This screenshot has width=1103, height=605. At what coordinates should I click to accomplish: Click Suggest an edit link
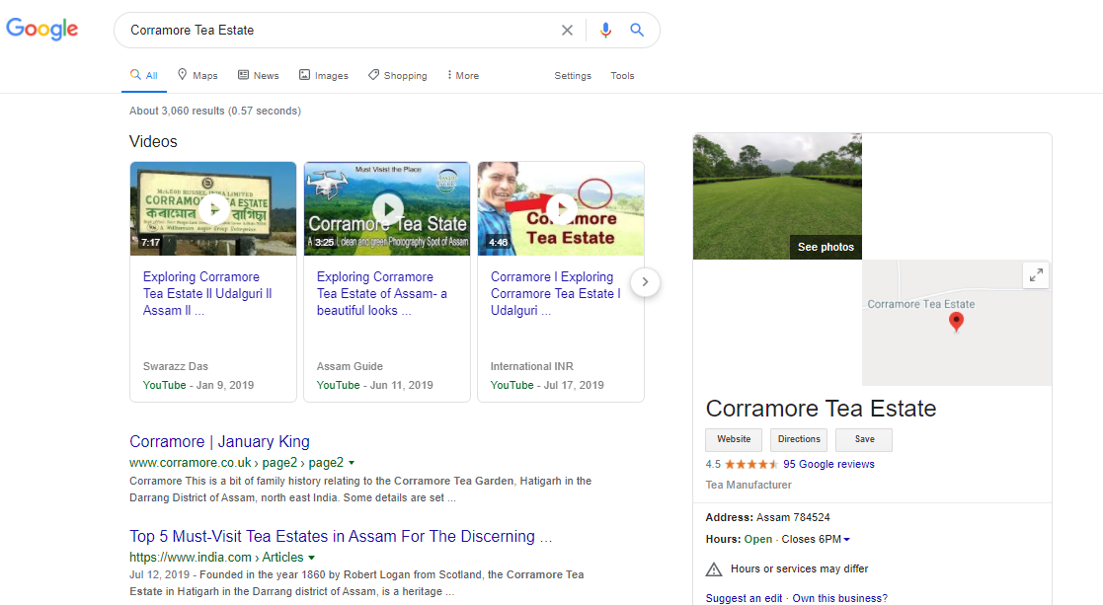[744, 598]
